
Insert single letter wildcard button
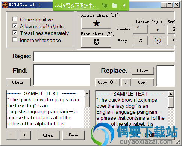tap(140, 29)
